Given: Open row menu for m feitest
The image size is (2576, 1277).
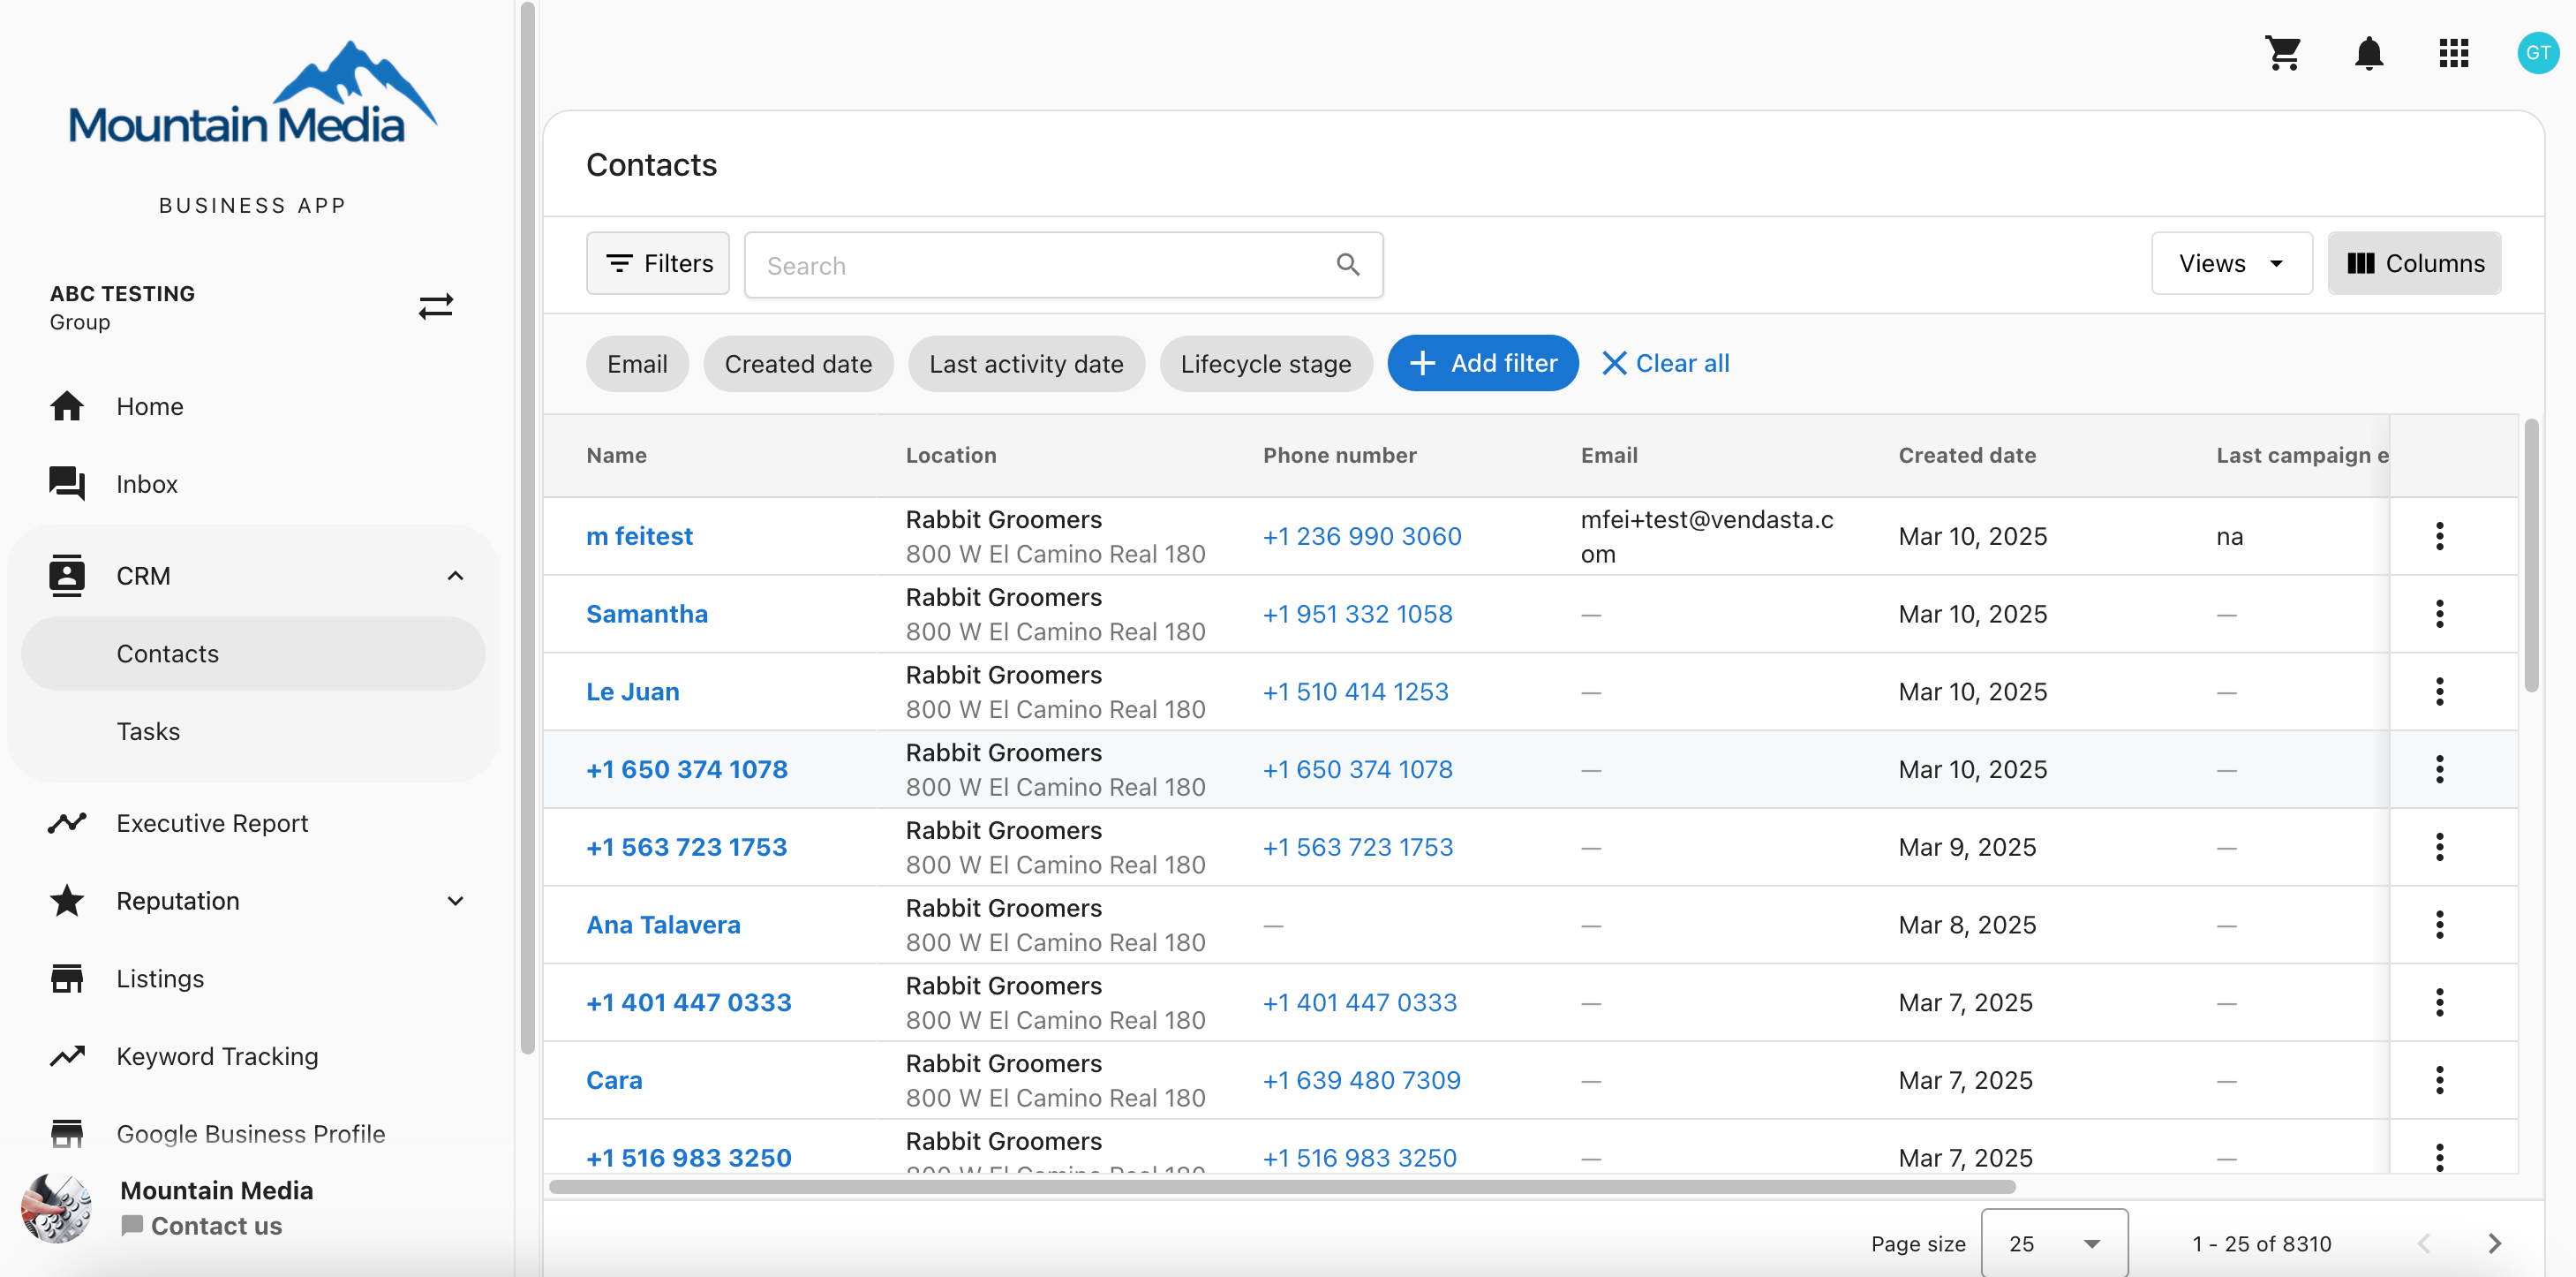Looking at the screenshot, I should (2439, 536).
